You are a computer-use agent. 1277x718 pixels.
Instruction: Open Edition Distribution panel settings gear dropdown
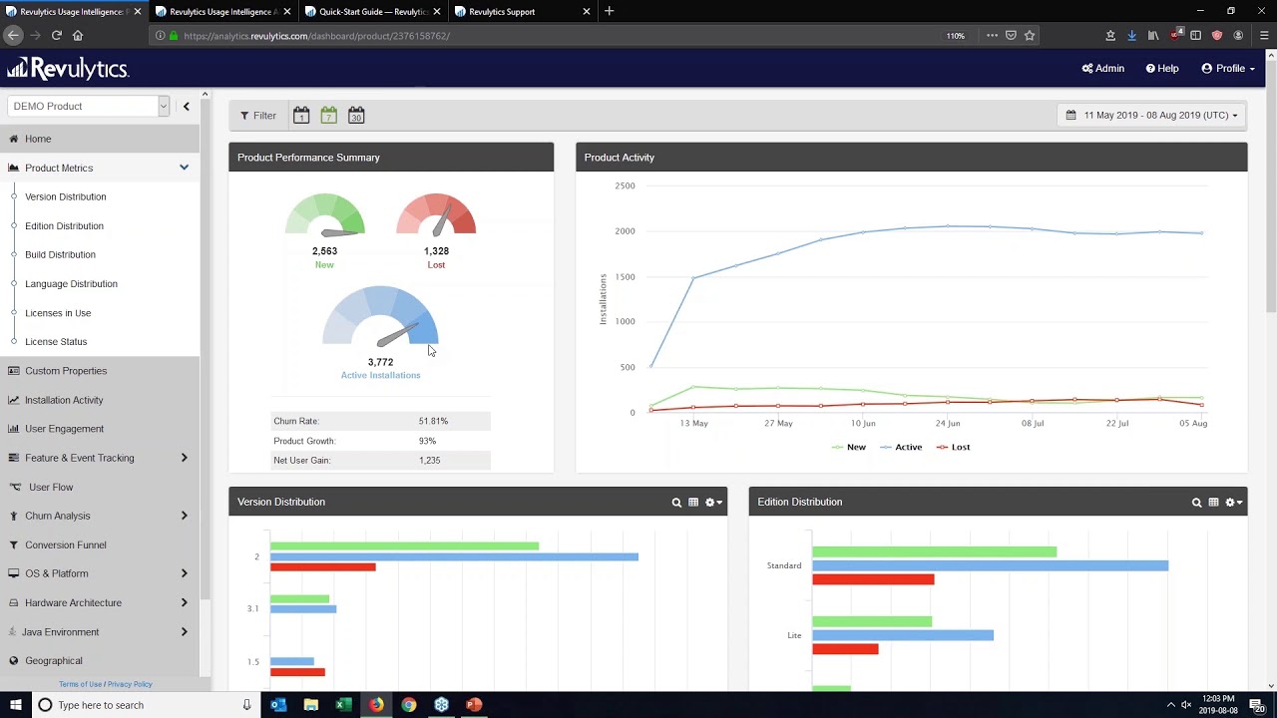1233,503
